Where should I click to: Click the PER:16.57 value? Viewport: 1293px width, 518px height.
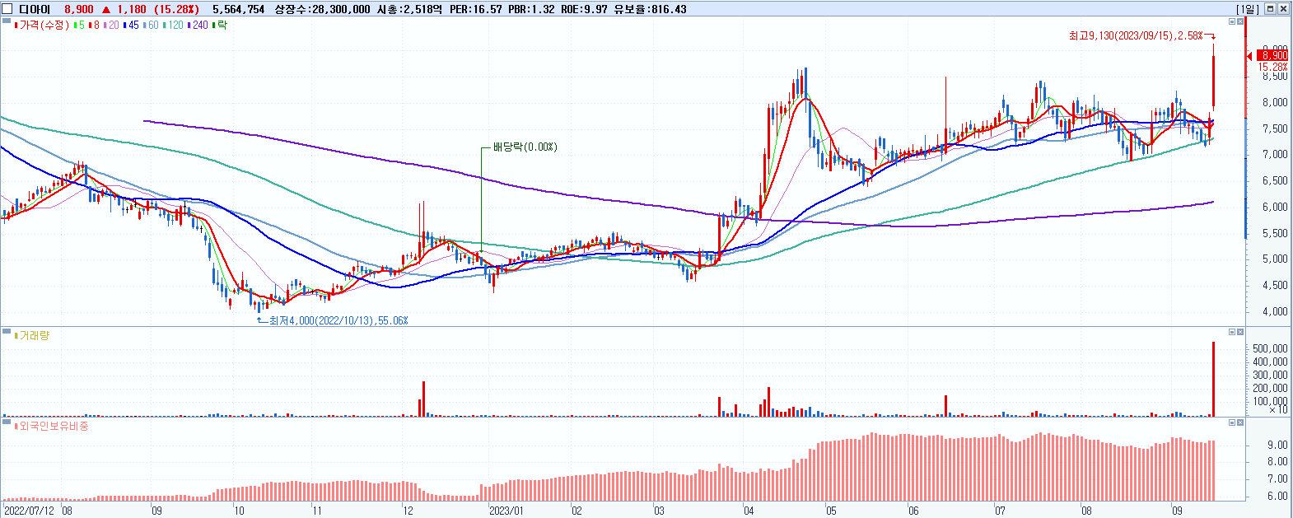coord(476,9)
